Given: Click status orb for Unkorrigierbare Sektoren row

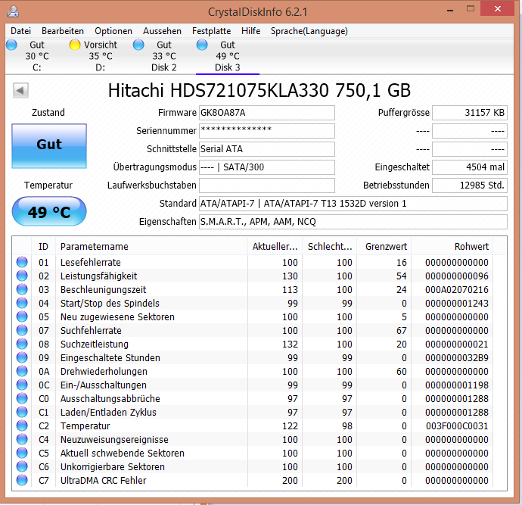Looking at the screenshot, I should click(22, 466).
